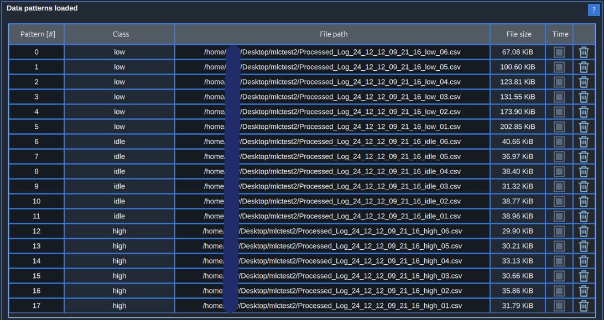Delete pattern 12 (high_06) with its trash icon

[584, 231]
